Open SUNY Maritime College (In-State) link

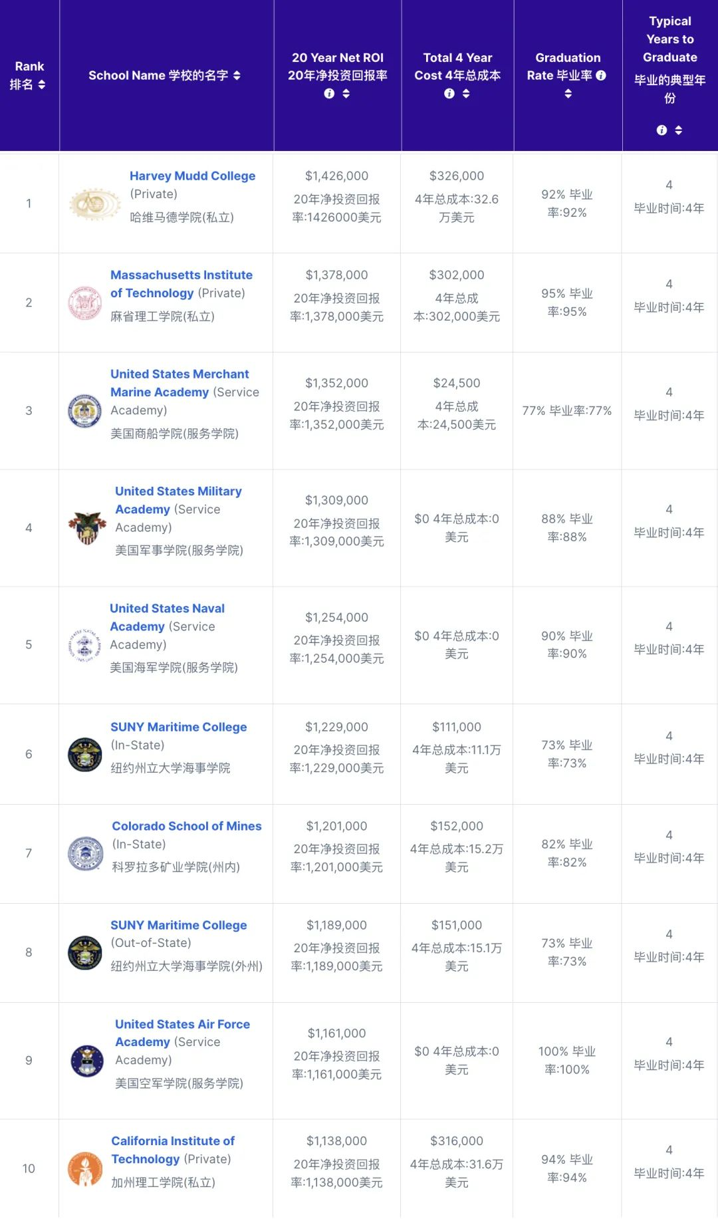(178, 727)
